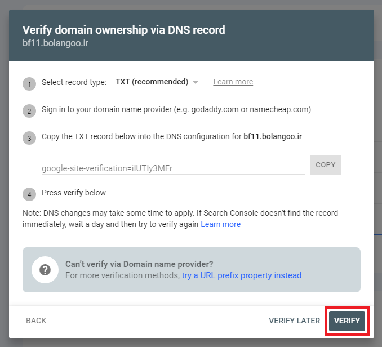Click the step 1 number circle

(x=29, y=84)
